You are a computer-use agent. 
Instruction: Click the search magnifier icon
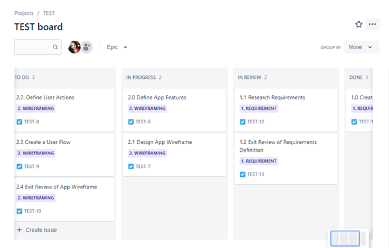pyautogui.click(x=55, y=47)
